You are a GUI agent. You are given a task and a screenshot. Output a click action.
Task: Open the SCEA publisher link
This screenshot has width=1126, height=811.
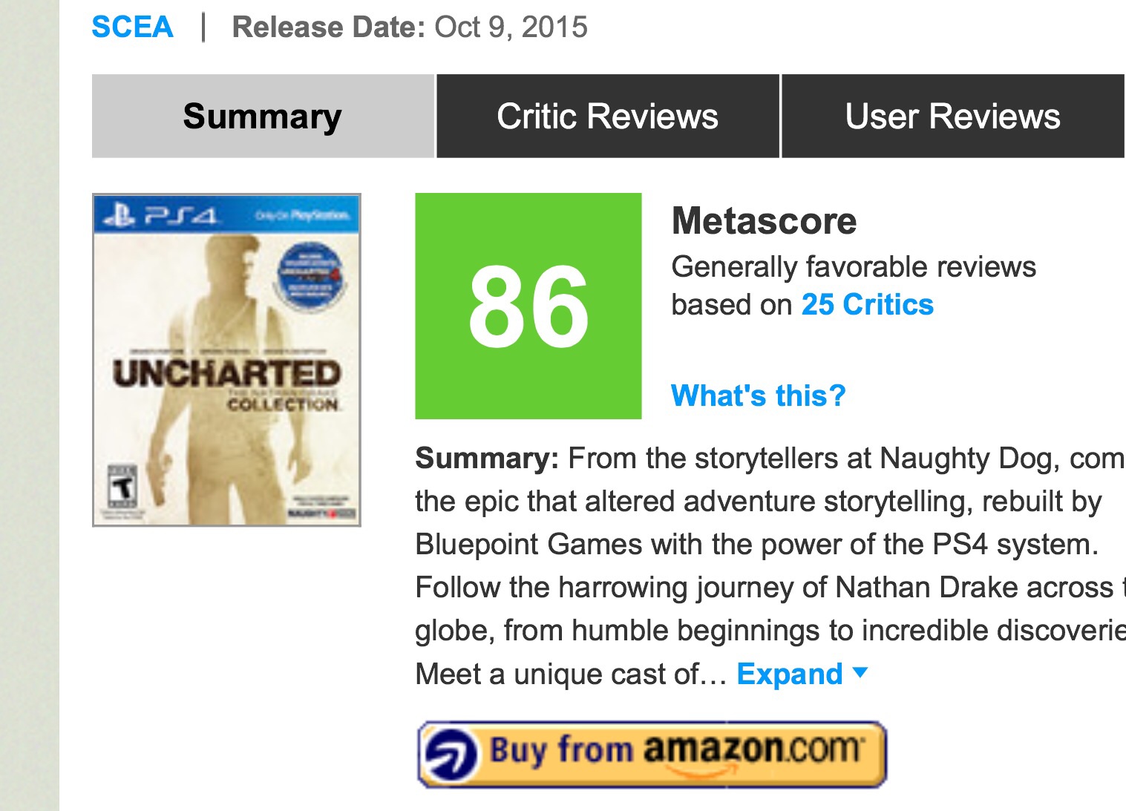[132, 27]
